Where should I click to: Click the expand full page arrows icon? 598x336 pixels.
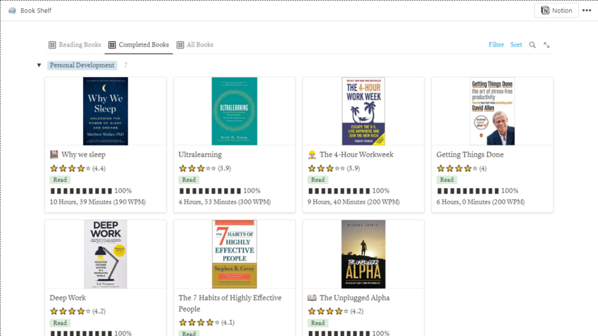click(x=547, y=45)
